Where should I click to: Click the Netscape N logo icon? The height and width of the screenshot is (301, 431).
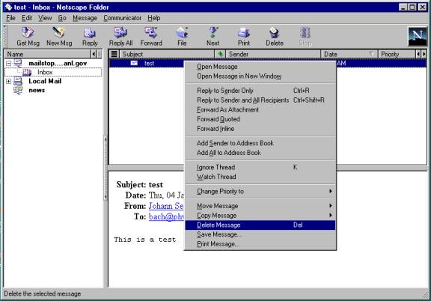(418, 37)
